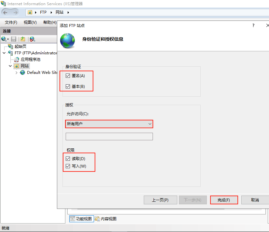The width and height of the screenshot is (269, 232).
Task: Click 网站 in the address breadcrumb
Action: pos(60,12)
